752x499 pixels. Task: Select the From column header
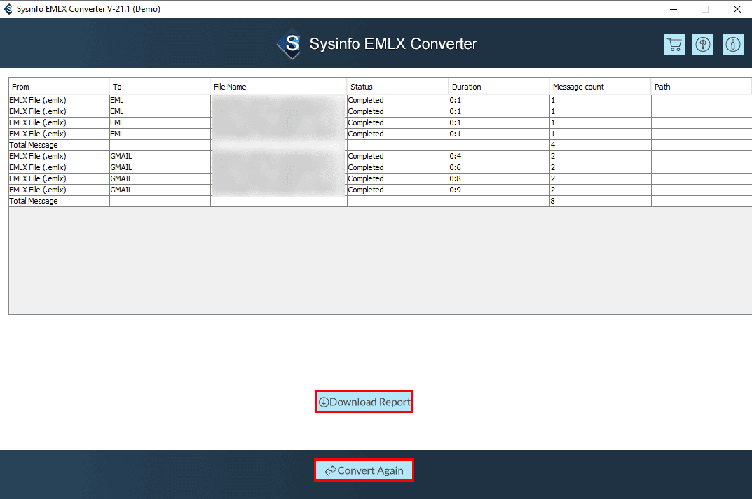59,87
